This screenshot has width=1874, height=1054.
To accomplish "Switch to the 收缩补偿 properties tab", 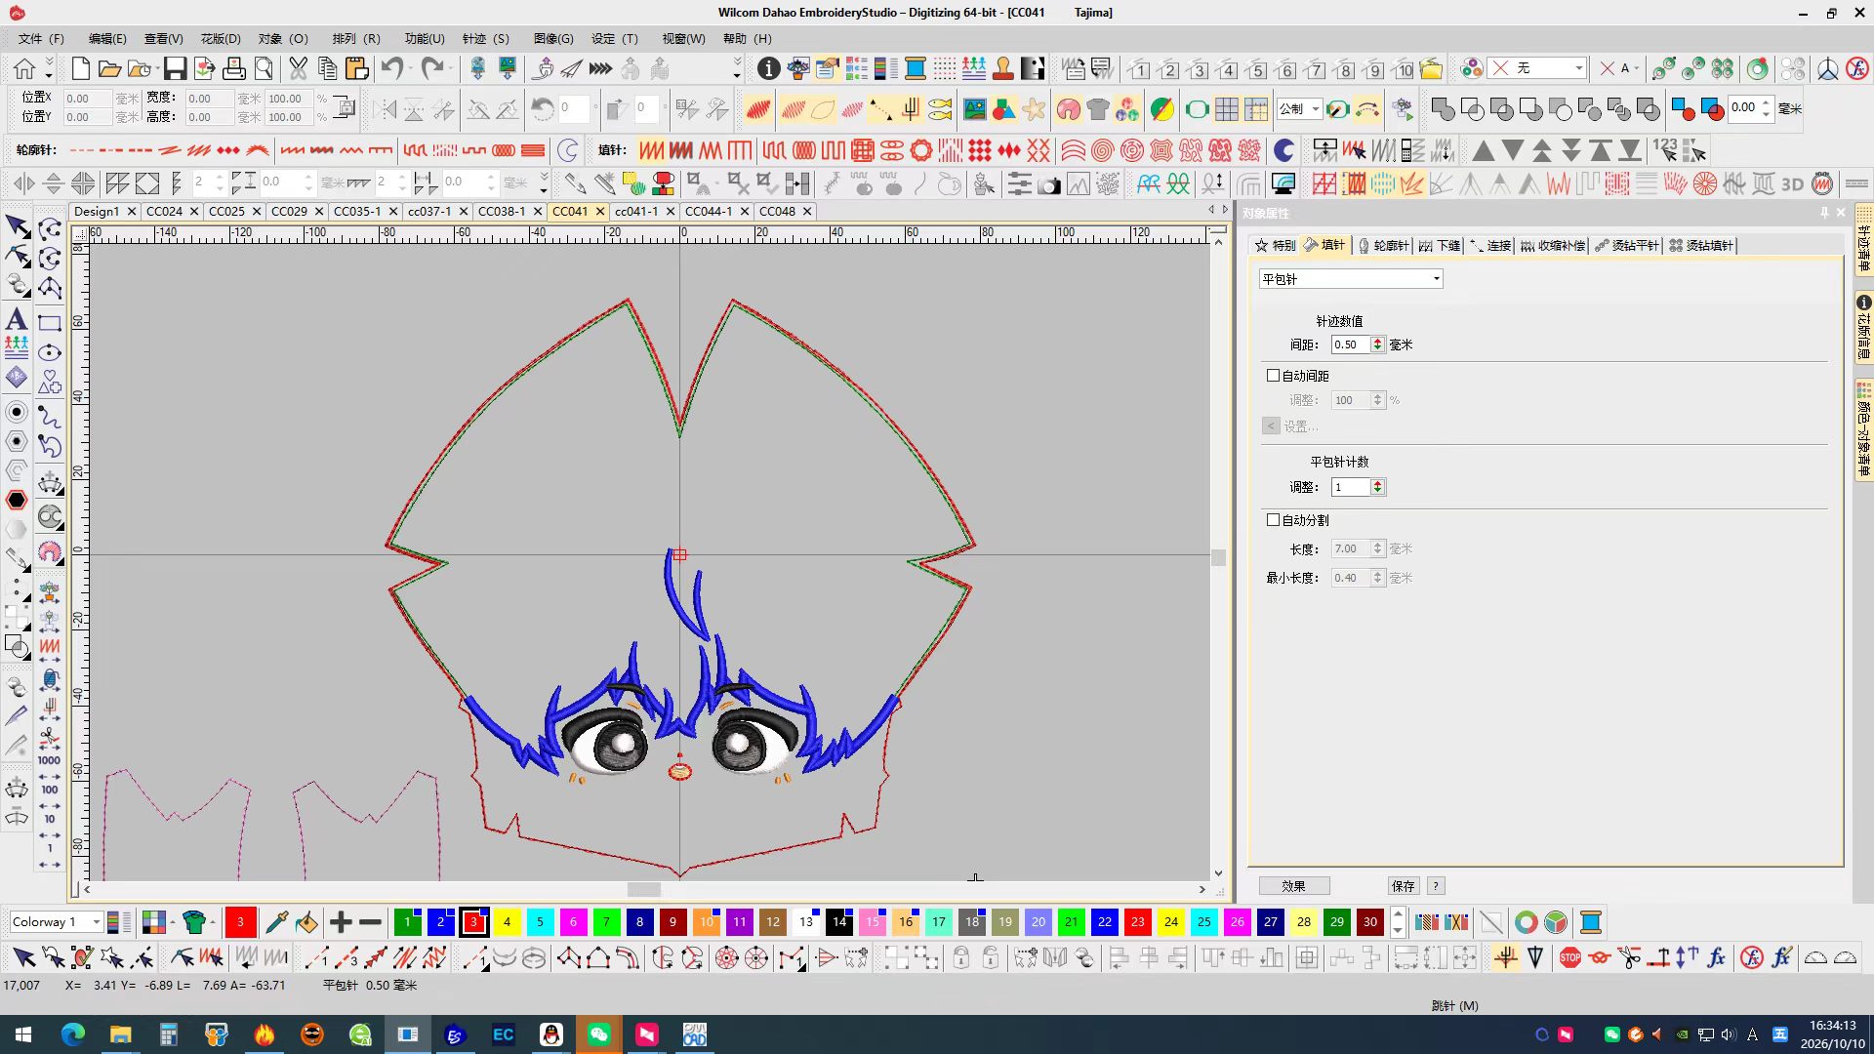I will click(x=1553, y=245).
